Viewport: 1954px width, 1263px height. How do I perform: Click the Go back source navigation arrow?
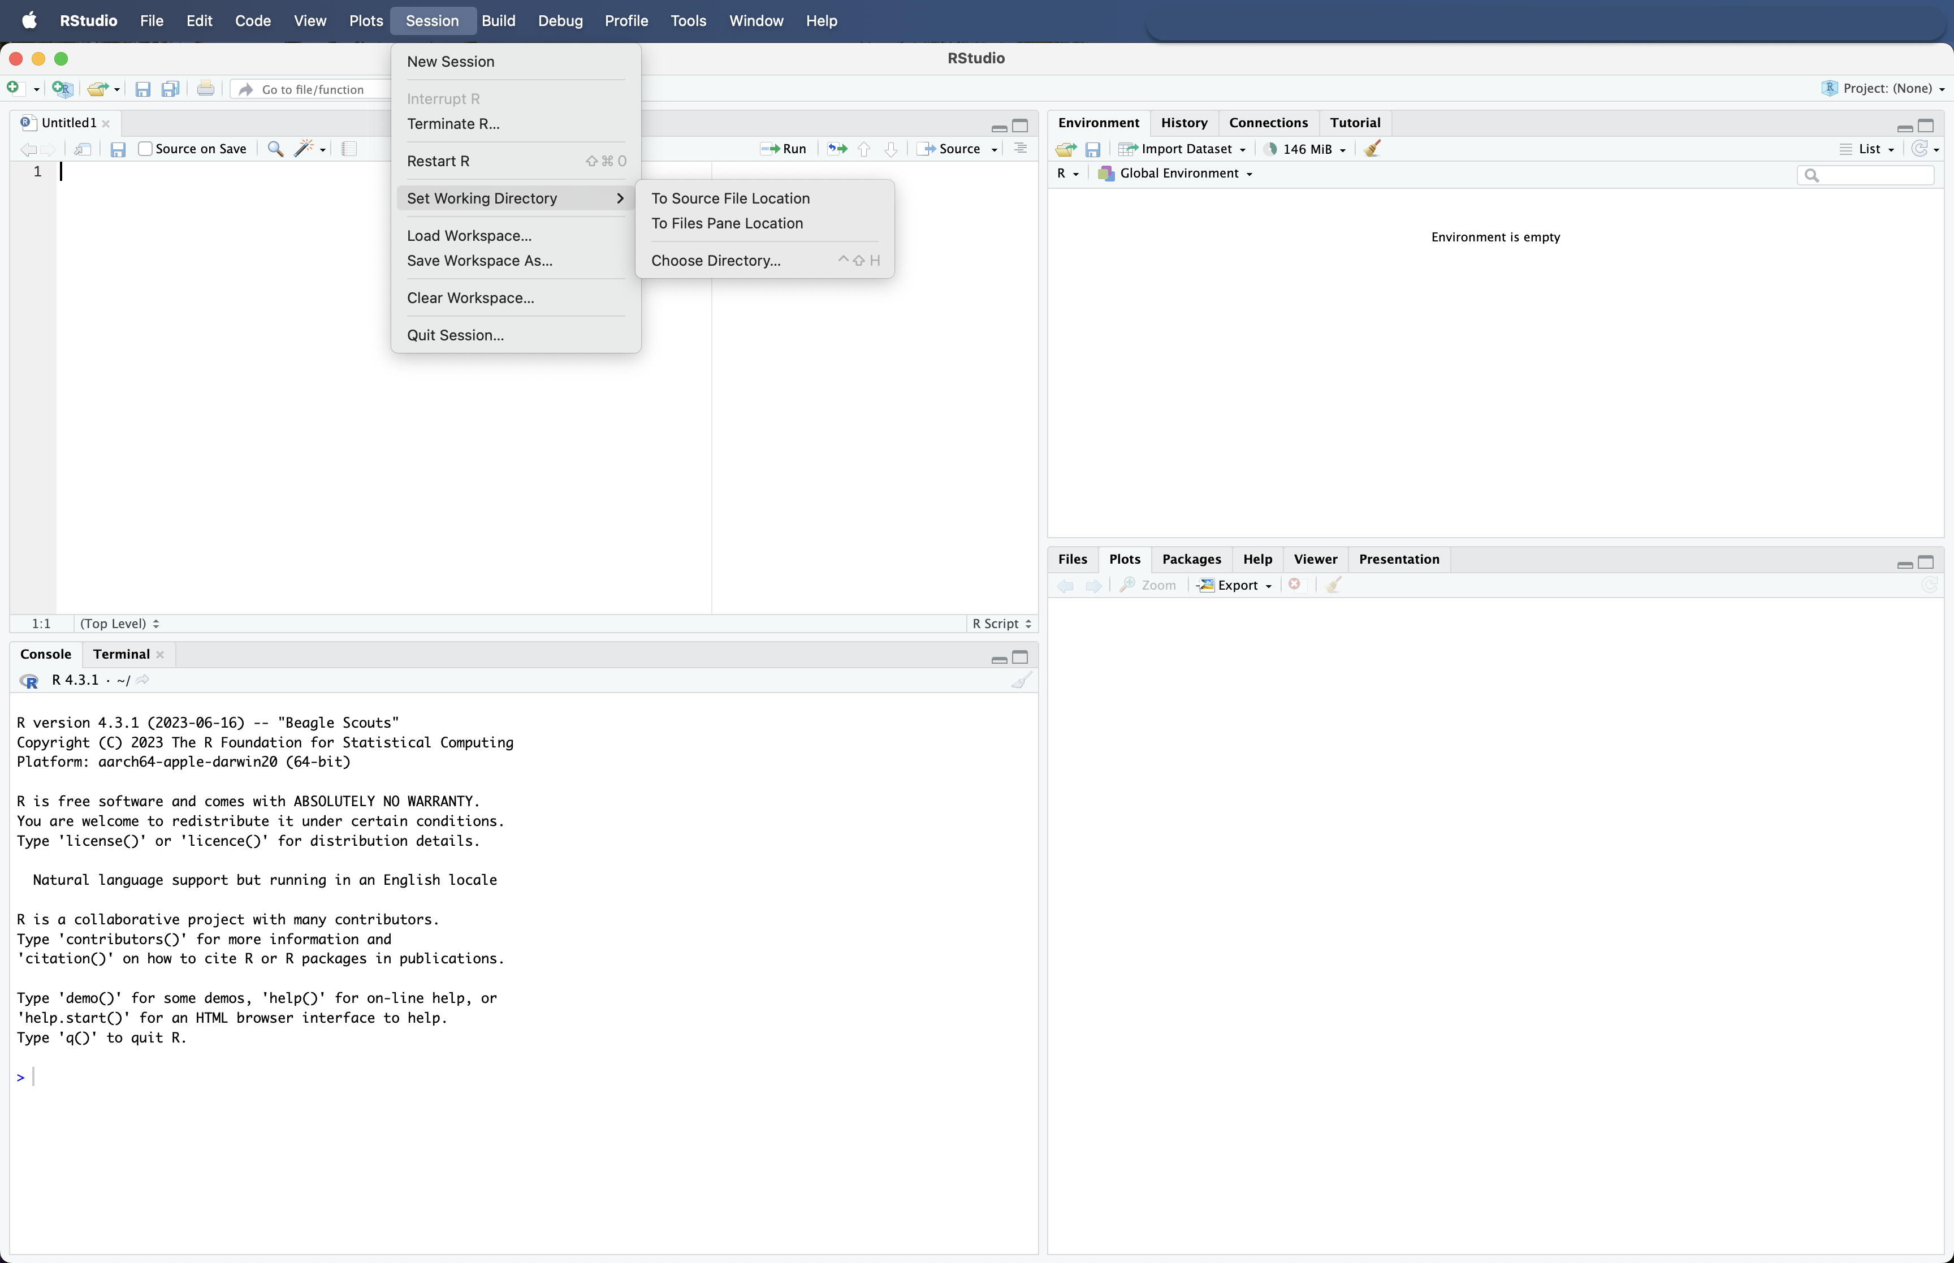click(28, 149)
